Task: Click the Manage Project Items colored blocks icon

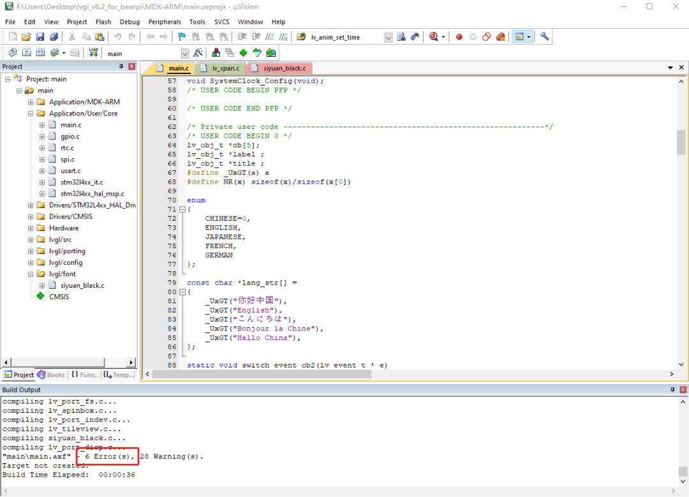Action: (216, 53)
